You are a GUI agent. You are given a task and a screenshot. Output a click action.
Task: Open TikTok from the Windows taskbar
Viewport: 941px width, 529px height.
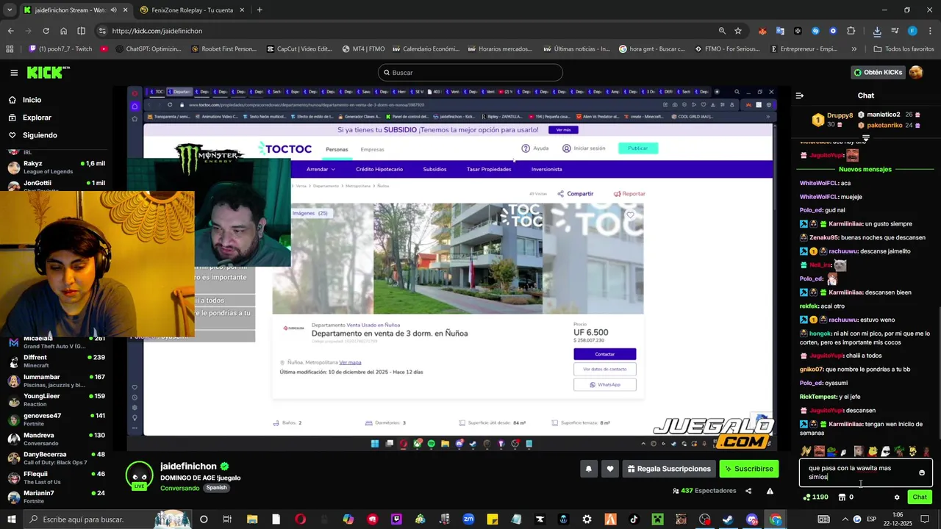point(634,519)
